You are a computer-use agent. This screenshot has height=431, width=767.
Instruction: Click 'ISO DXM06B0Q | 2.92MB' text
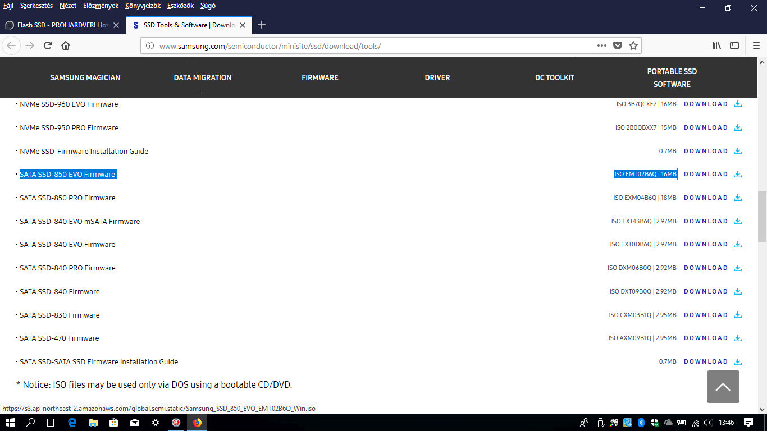pos(642,268)
